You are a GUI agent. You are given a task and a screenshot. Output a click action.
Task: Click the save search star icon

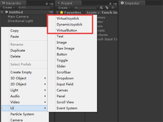(113, 8)
